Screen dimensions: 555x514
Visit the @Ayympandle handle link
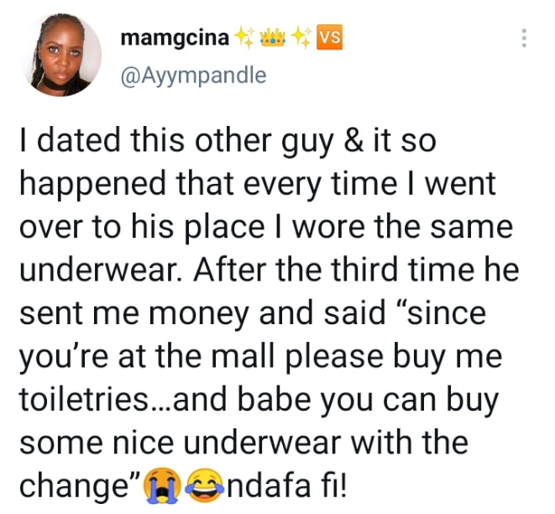pyautogui.click(x=194, y=75)
